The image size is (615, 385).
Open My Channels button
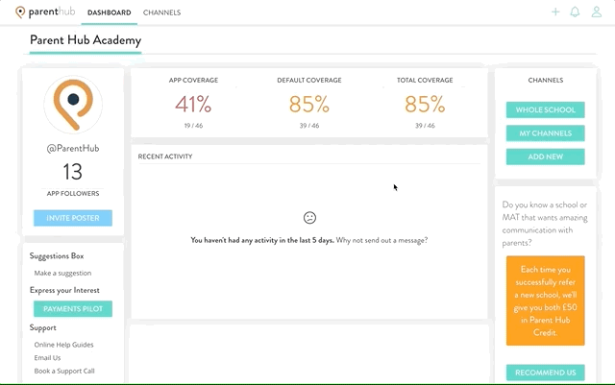(545, 133)
